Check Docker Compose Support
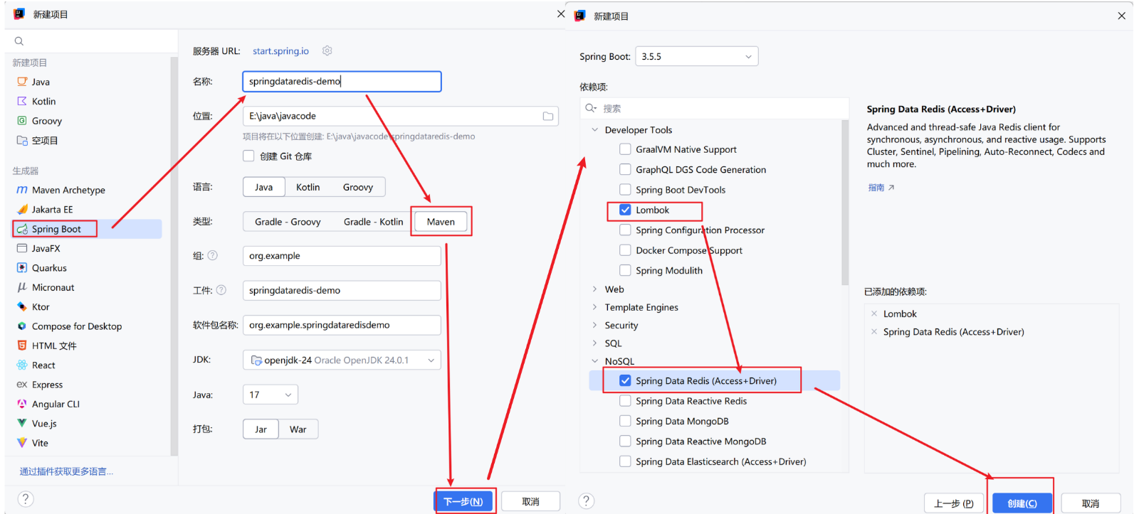 click(x=625, y=250)
